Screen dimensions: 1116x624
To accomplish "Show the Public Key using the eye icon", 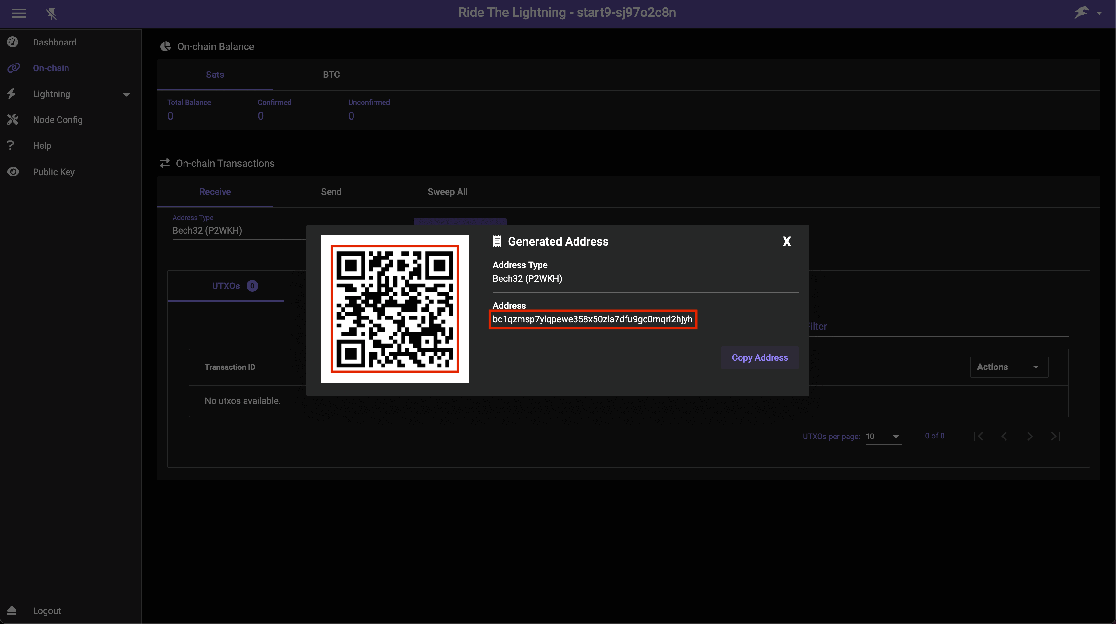I will 13,172.
